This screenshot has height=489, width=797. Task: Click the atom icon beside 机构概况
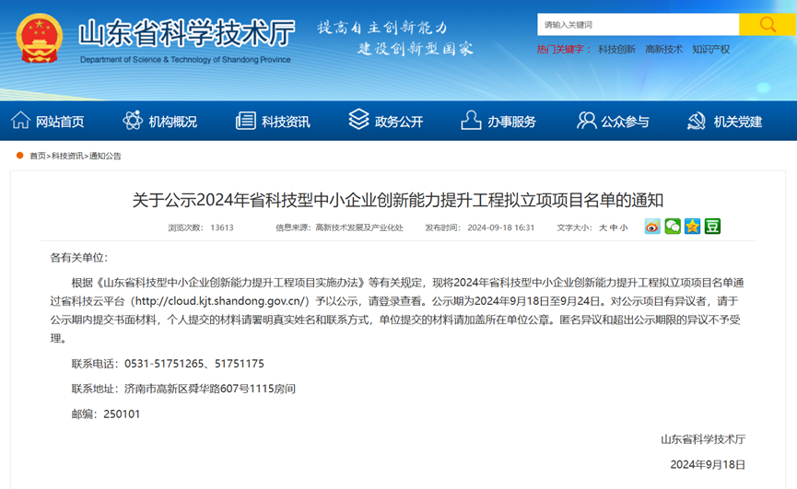pyautogui.click(x=133, y=121)
